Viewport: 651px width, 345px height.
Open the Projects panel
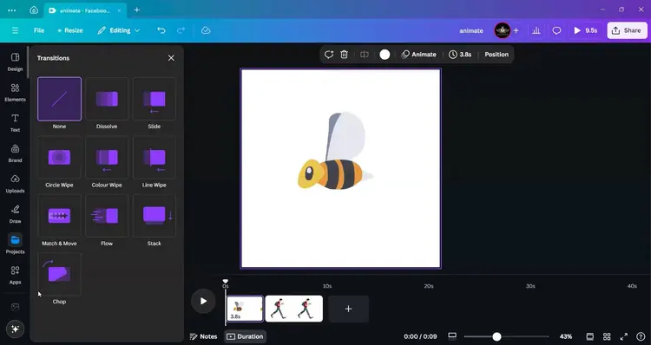click(x=15, y=244)
